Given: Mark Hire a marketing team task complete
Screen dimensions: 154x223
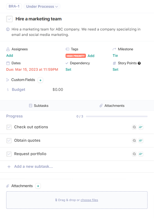Looking at the screenshot, I should (9, 19).
